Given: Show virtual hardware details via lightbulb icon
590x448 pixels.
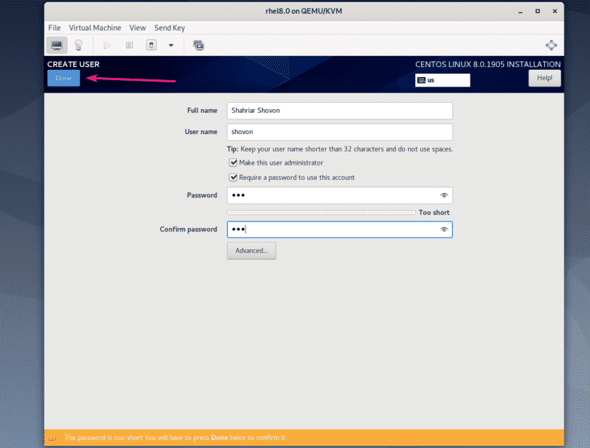Looking at the screenshot, I should 78,44.
